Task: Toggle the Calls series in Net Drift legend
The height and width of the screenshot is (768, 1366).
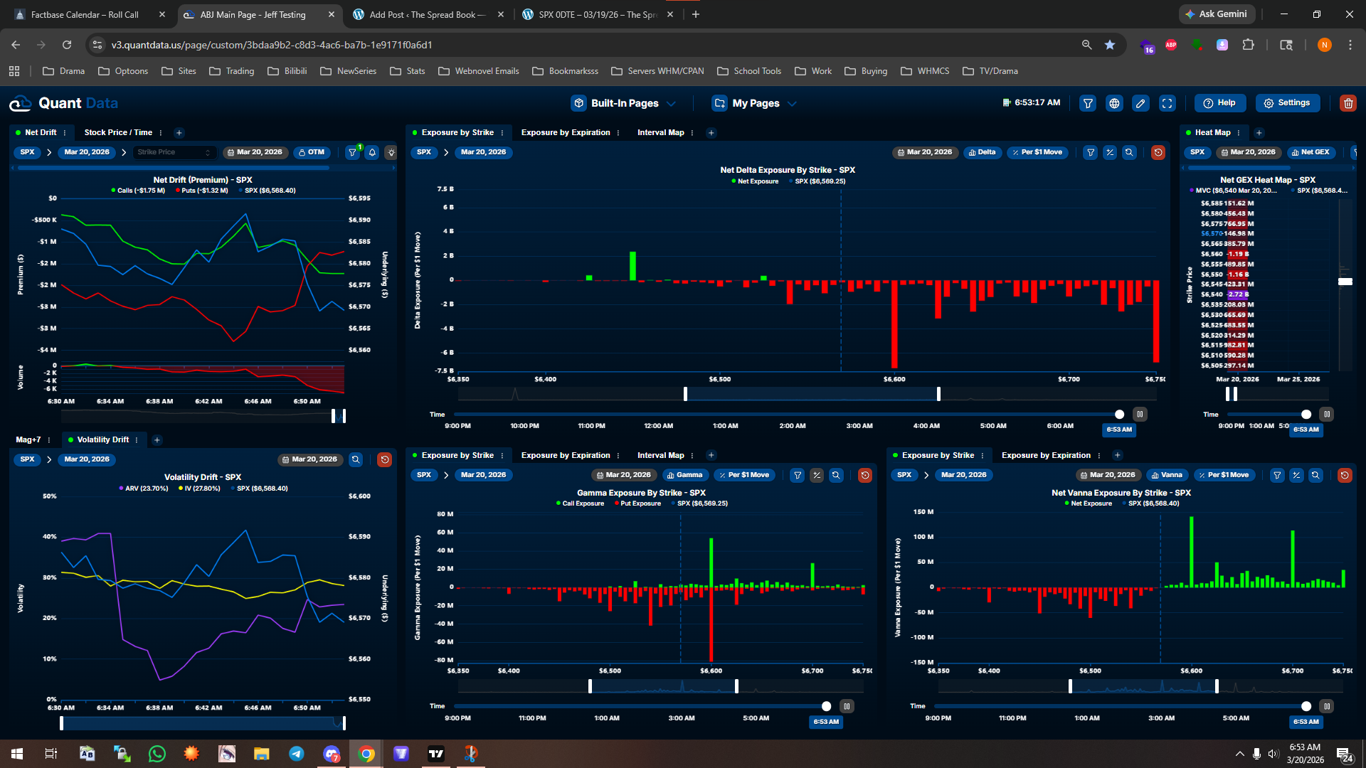Action: (138, 191)
